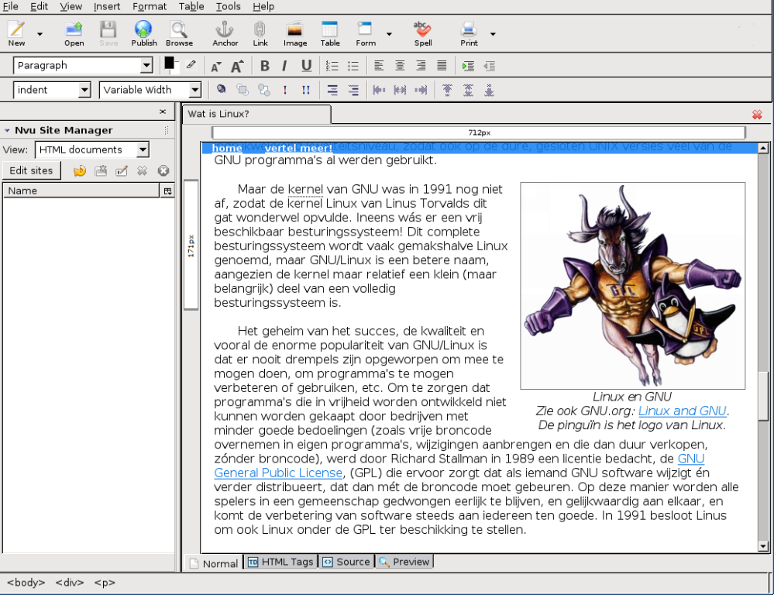Click the Name column picker icon

point(167,191)
